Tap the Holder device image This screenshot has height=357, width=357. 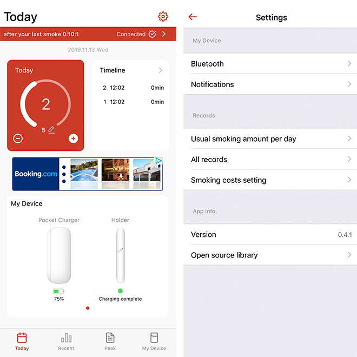(x=121, y=255)
